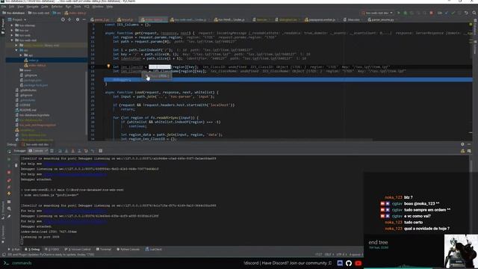Click the yellow lightning bolt debug icon

click(x=9, y=194)
